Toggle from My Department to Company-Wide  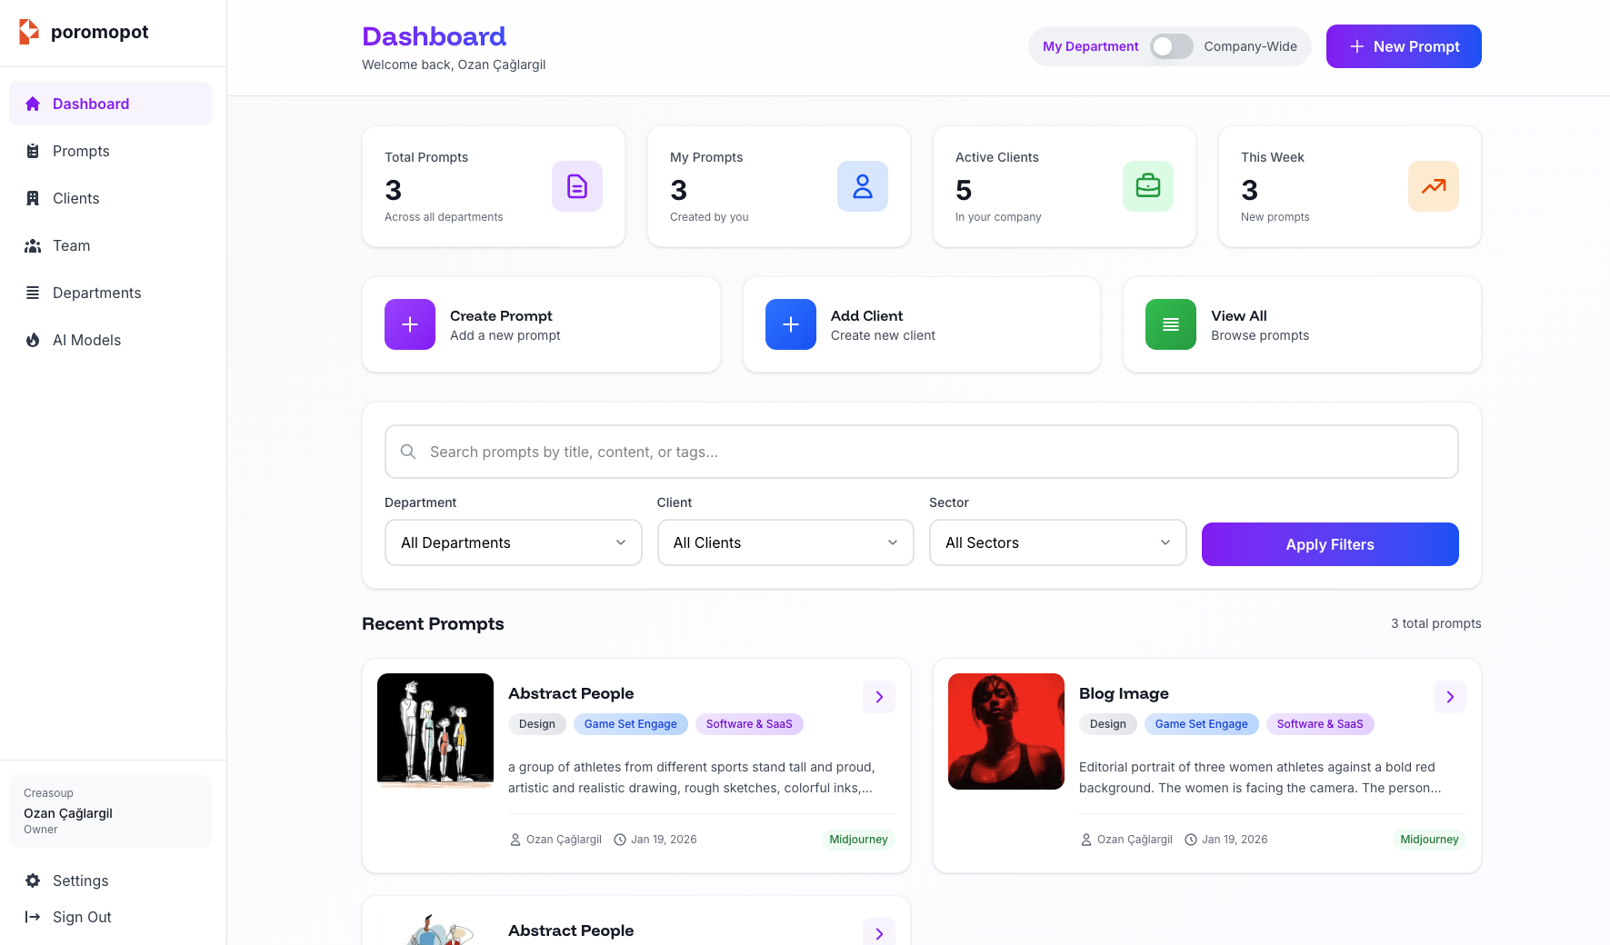(1171, 45)
